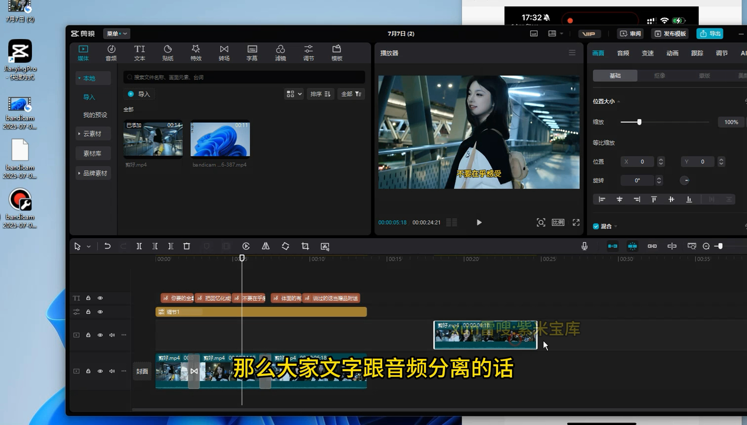
Task: Toggle the linkage icon in timeline toolbar
Action: point(652,246)
